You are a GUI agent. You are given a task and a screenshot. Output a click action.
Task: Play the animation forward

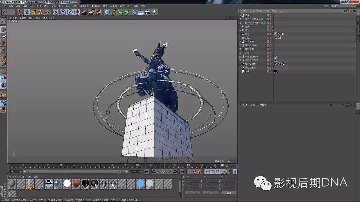165,172
